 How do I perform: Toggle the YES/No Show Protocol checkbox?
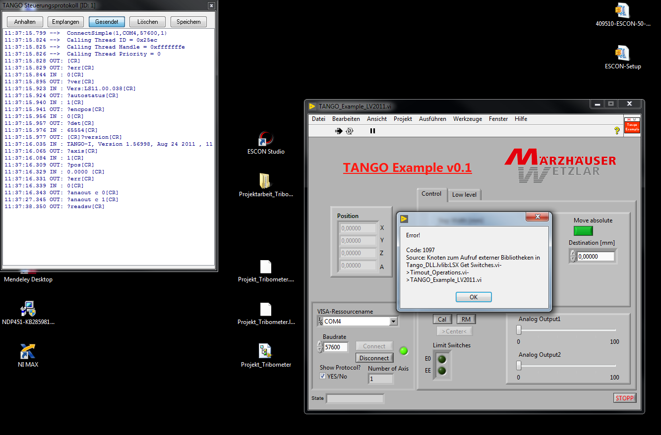[323, 376]
